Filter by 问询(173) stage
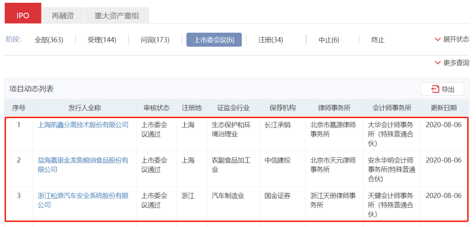This screenshot has width=476, height=227. tap(155, 40)
